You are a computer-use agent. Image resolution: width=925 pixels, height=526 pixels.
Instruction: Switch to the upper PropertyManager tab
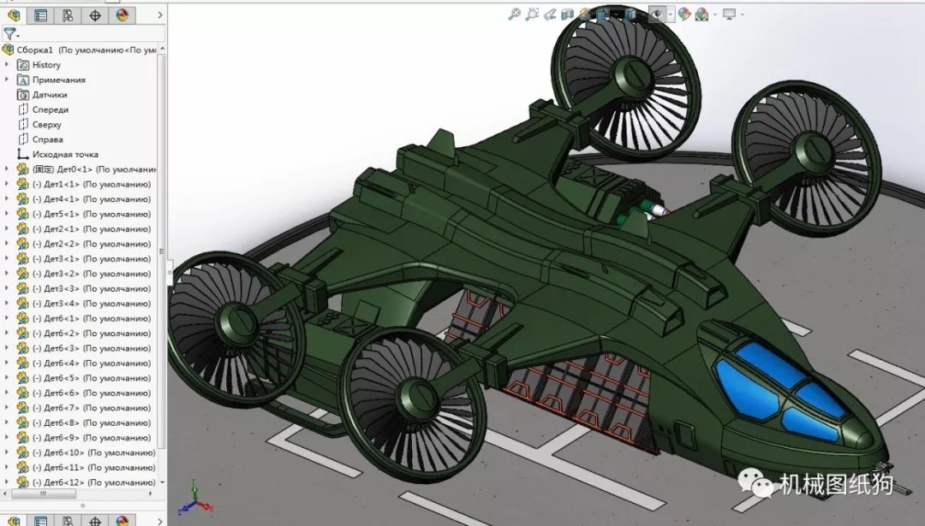[x=41, y=15]
